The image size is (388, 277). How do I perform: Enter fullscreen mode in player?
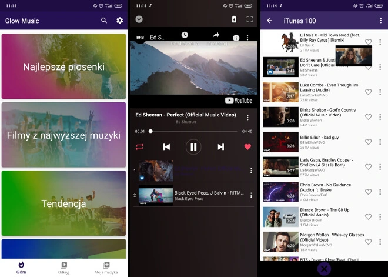coord(249,19)
